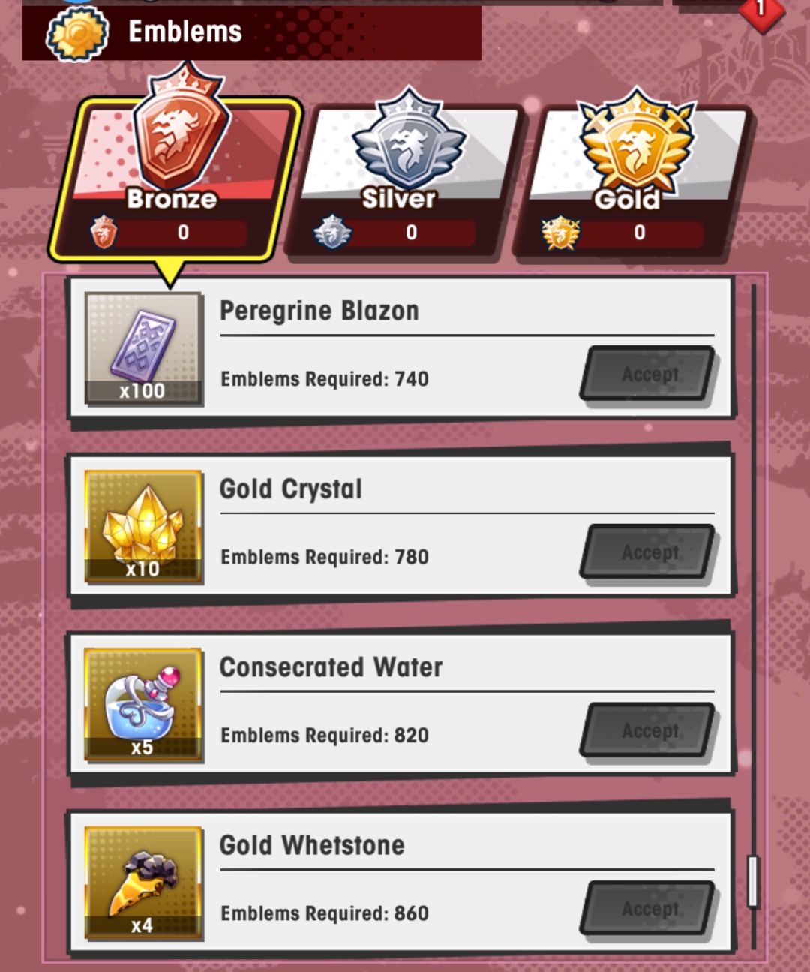
Task: Tap the Gold Whetstone item icon
Action: coord(142,883)
